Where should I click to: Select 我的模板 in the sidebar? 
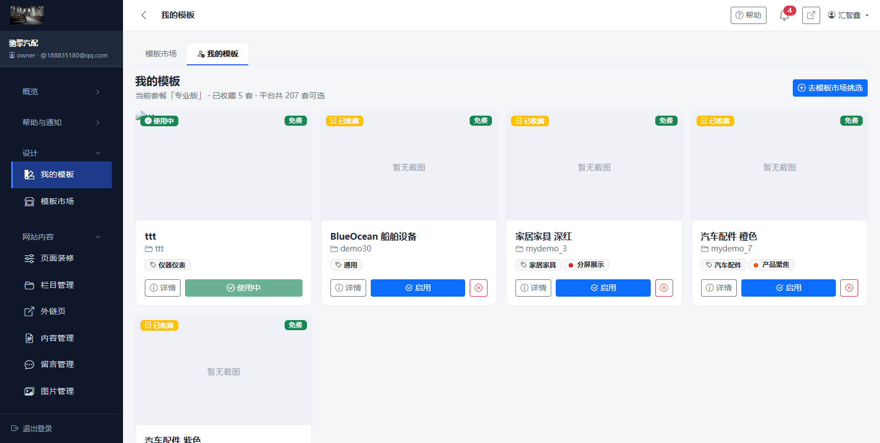(x=61, y=175)
